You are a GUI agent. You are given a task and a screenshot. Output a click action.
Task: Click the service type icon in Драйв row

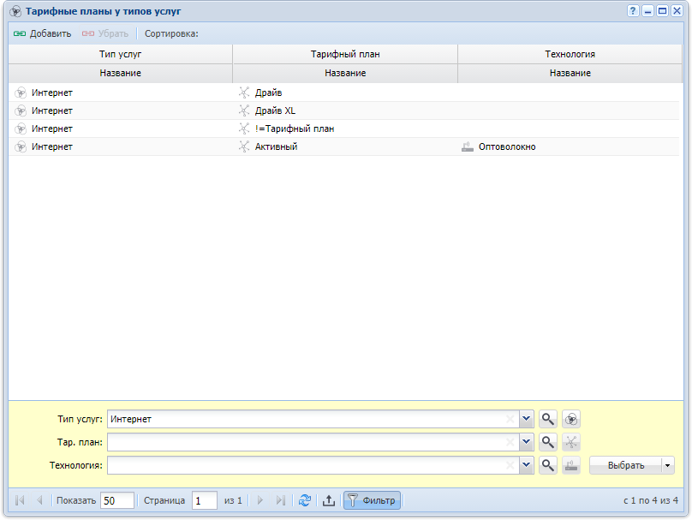21,93
